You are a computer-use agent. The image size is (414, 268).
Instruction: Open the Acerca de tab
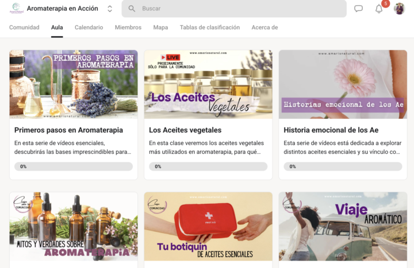[264, 28]
